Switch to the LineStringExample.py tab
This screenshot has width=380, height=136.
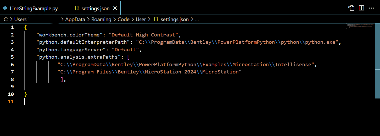34,8
